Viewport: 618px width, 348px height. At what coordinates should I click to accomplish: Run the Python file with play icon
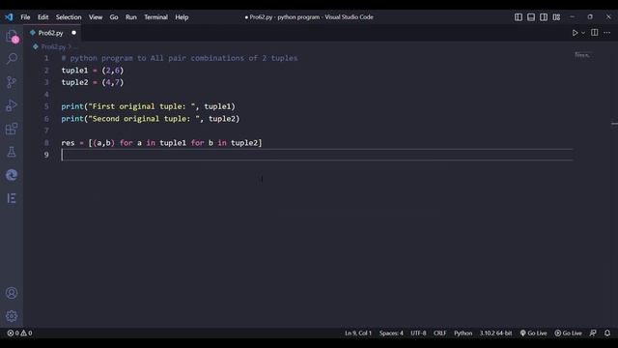[x=575, y=33]
